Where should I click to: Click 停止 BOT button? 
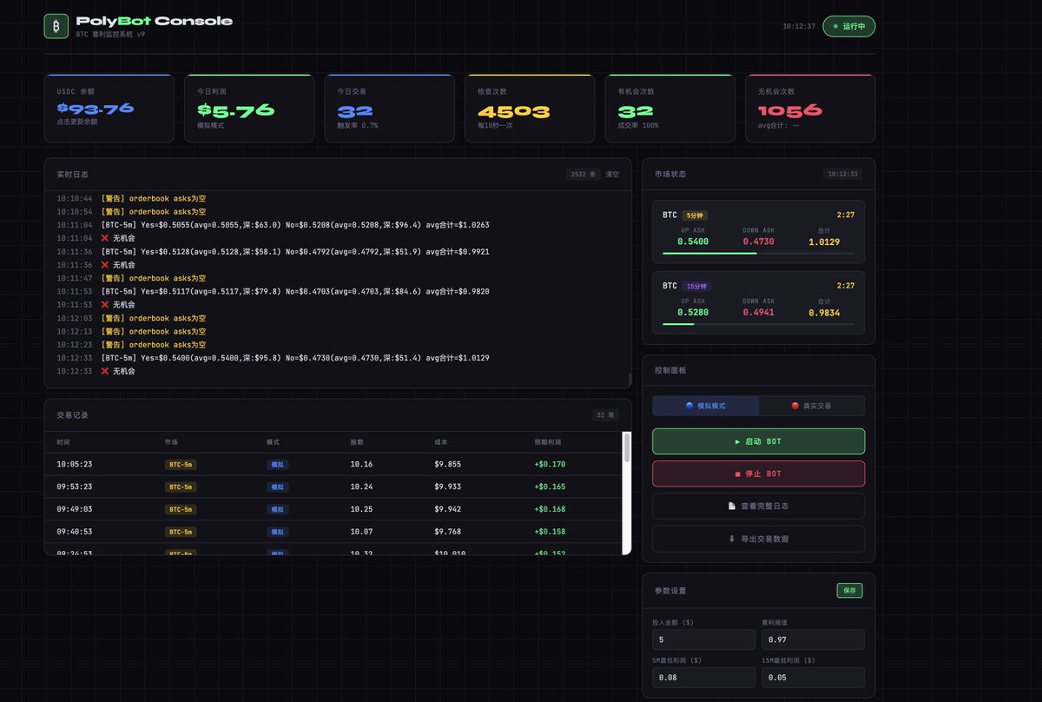(758, 474)
